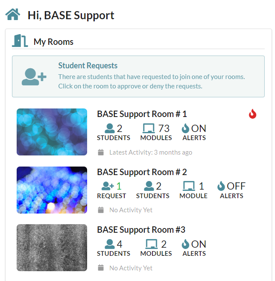The height and width of the screenshot is (281, 275).
Task: Click the home icon beside the greeting
Action: [13, 15]
